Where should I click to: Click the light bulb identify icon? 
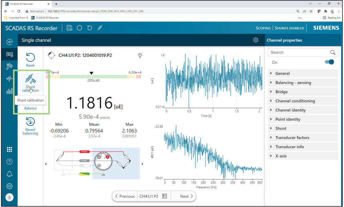[x=140, y=55]
